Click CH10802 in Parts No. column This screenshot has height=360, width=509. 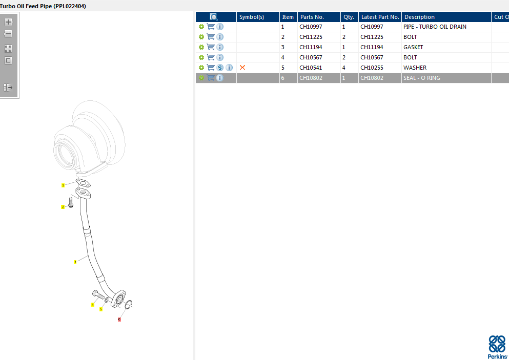point(311,78)
